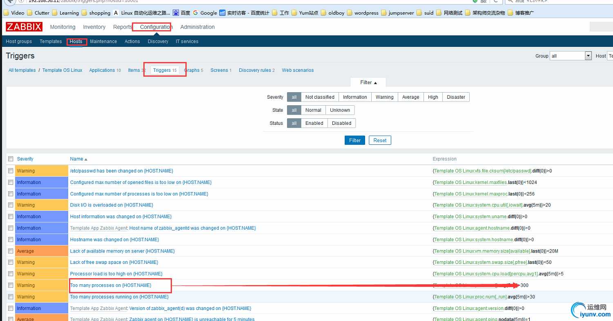Image resolution: width=613 pixels, height=321 pixels.
Task: Open the 博客推广 bookmark folder
Action: pyautogui.click(x=521, y=13)
